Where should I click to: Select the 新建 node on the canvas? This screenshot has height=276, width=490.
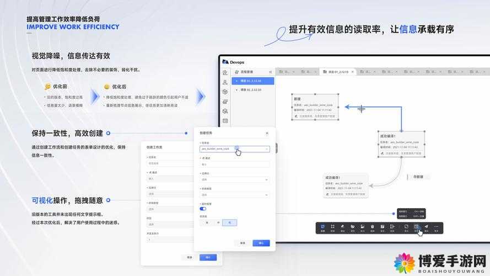[x=315, y=107]
